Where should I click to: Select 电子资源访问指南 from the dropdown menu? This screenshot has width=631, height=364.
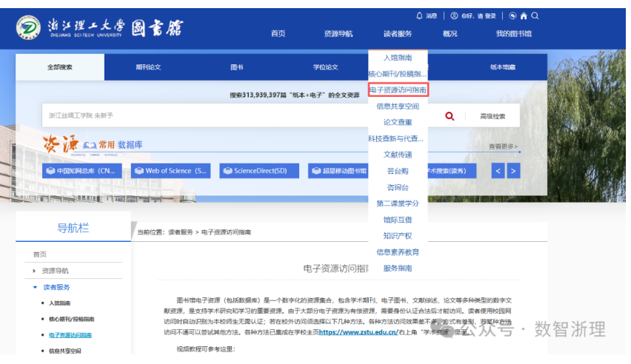pos(398,90)
